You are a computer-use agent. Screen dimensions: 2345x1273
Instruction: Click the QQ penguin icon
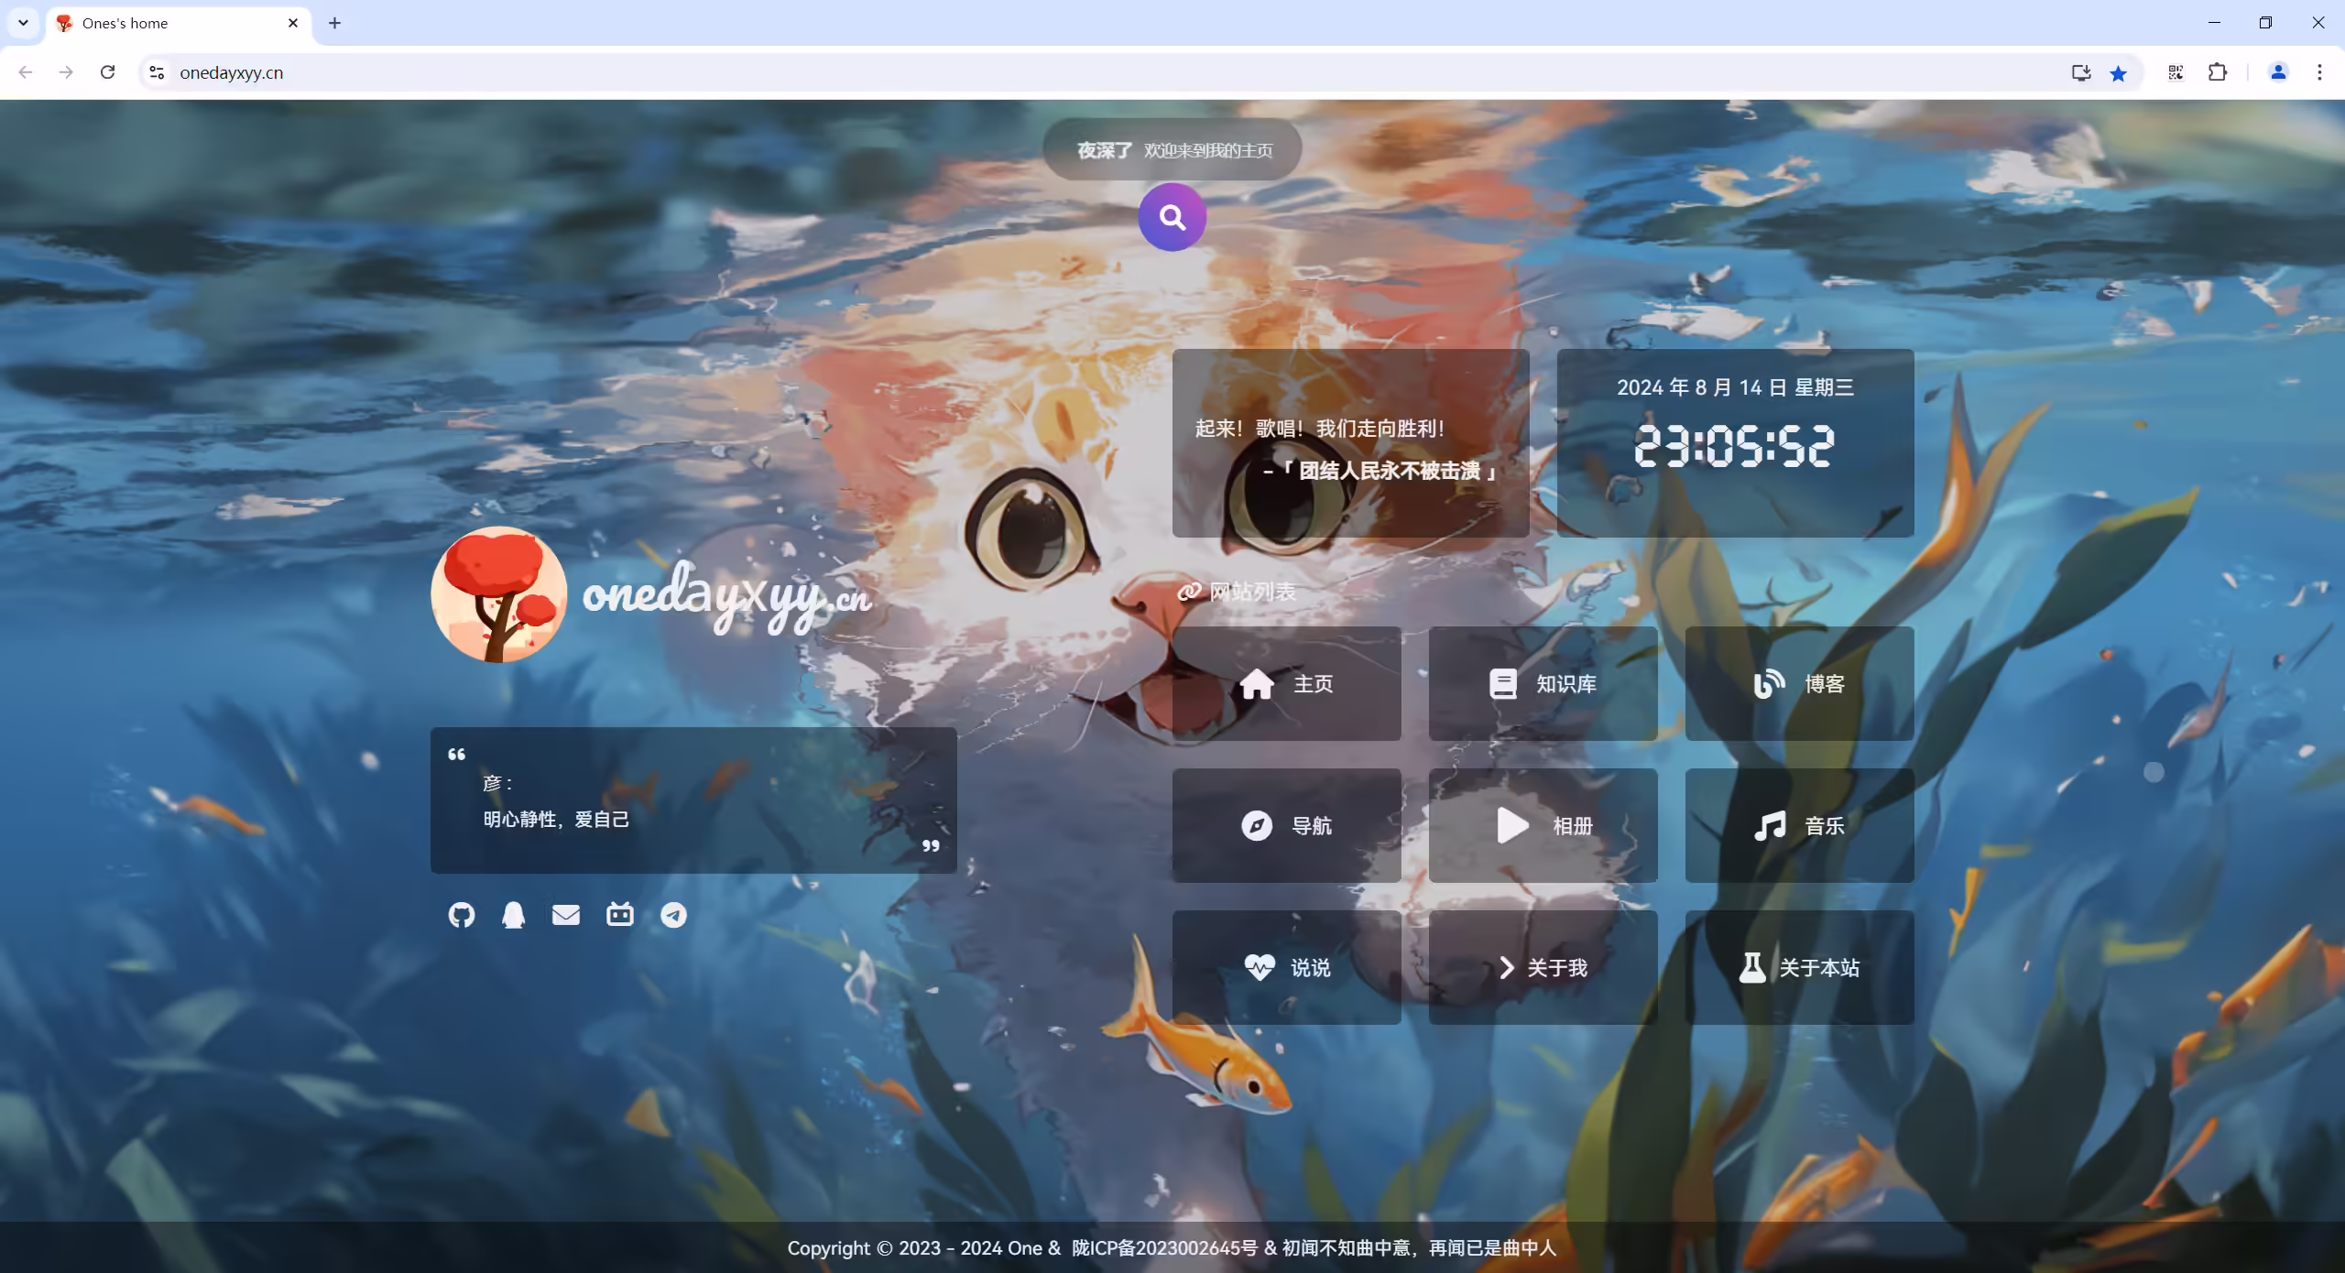[514, 915]
